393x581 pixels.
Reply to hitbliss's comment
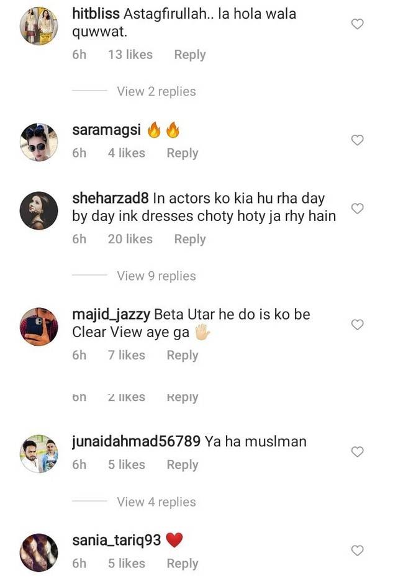coord(190,55)
